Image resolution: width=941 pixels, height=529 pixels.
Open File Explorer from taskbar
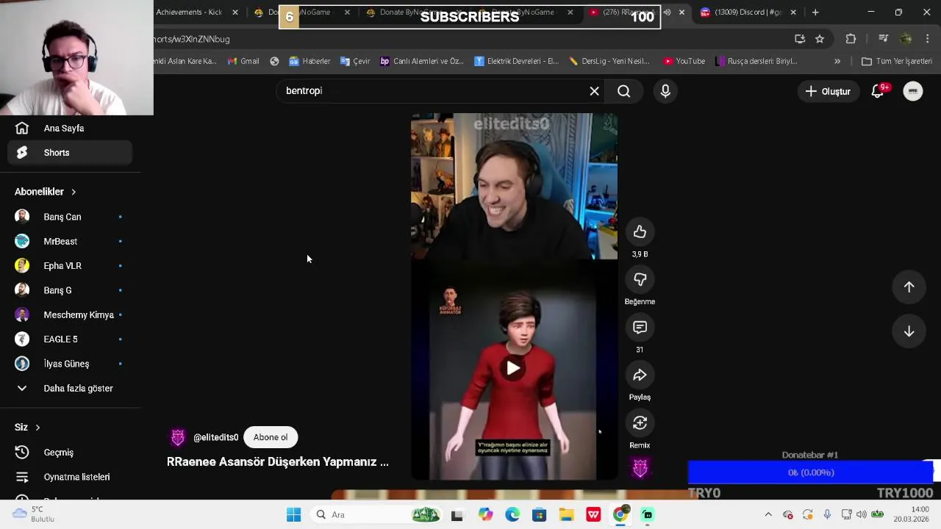tap(566, 515)
